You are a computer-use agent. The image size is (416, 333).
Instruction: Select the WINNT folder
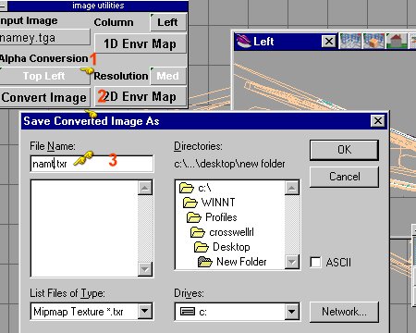tap(209, 203)
